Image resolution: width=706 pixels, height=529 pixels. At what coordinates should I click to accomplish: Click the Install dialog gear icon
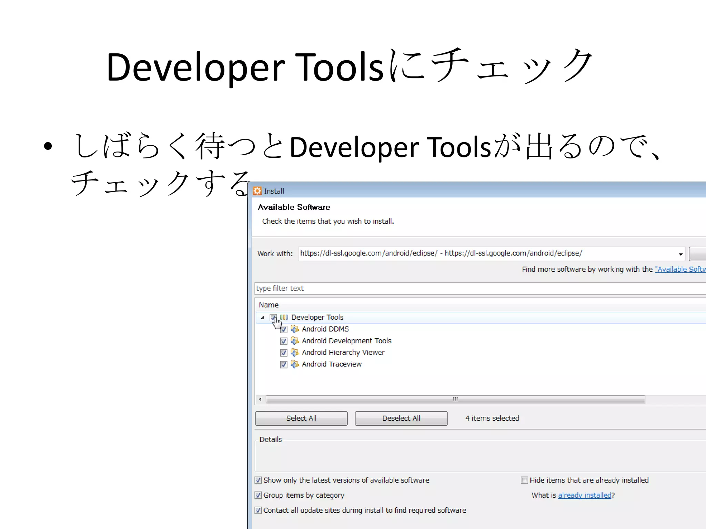click(x=257, y=191)
